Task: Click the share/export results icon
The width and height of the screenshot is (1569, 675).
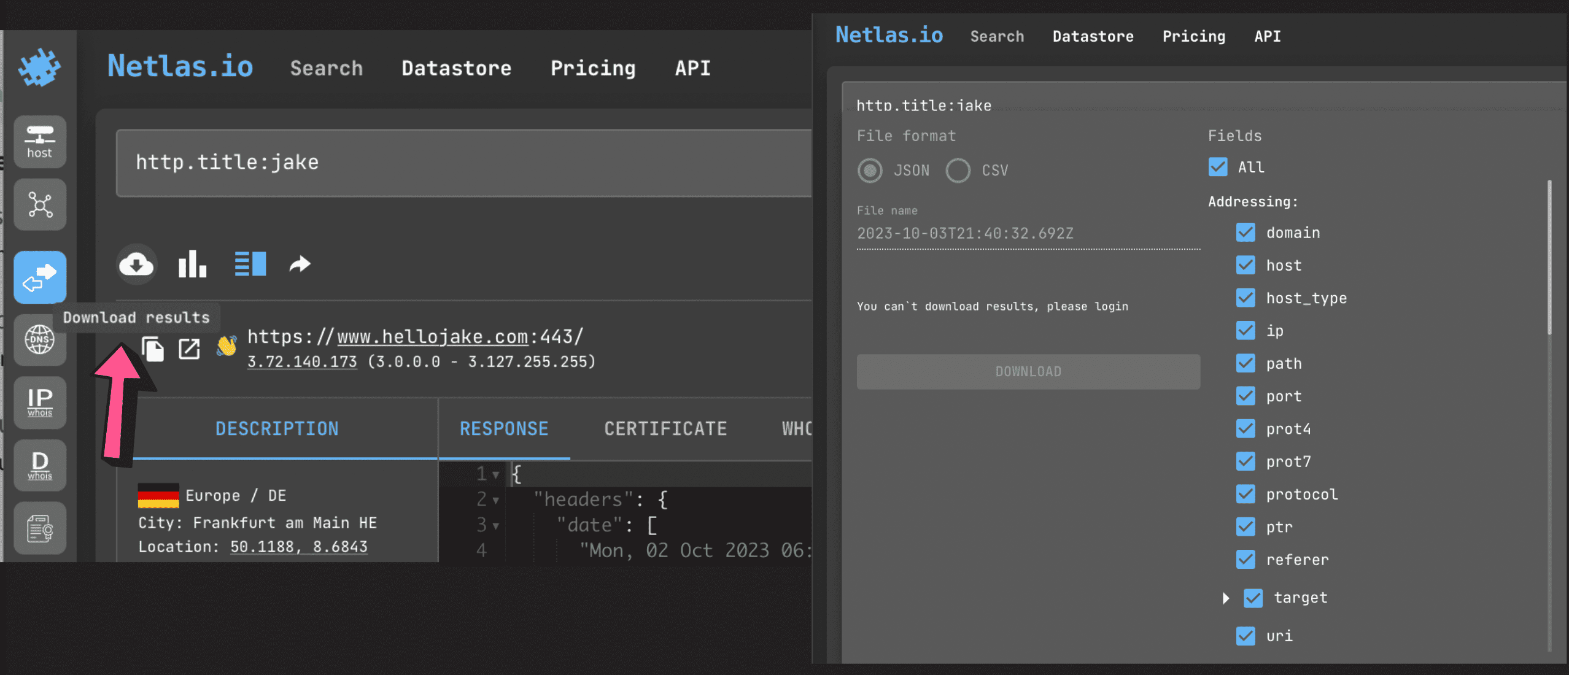Action: click(299, 264)
